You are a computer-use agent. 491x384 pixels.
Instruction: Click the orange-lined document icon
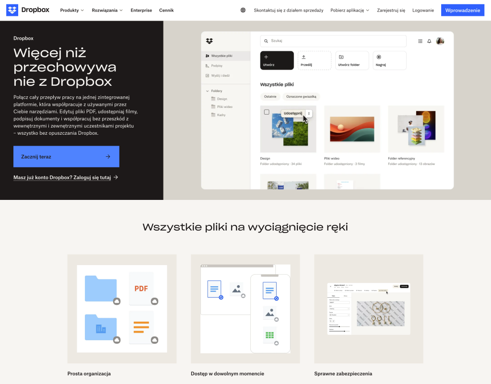click(141, 327)
